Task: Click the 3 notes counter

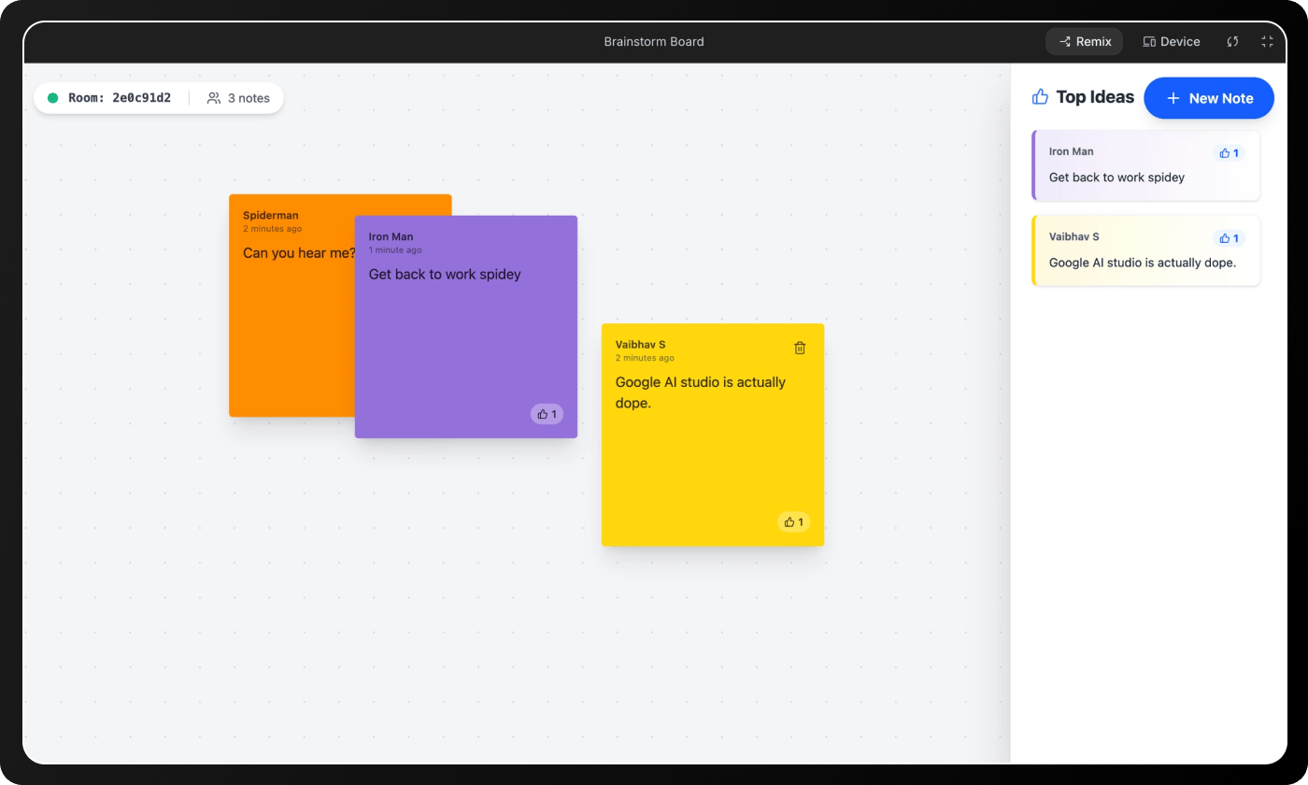Action: coord(238,98)
